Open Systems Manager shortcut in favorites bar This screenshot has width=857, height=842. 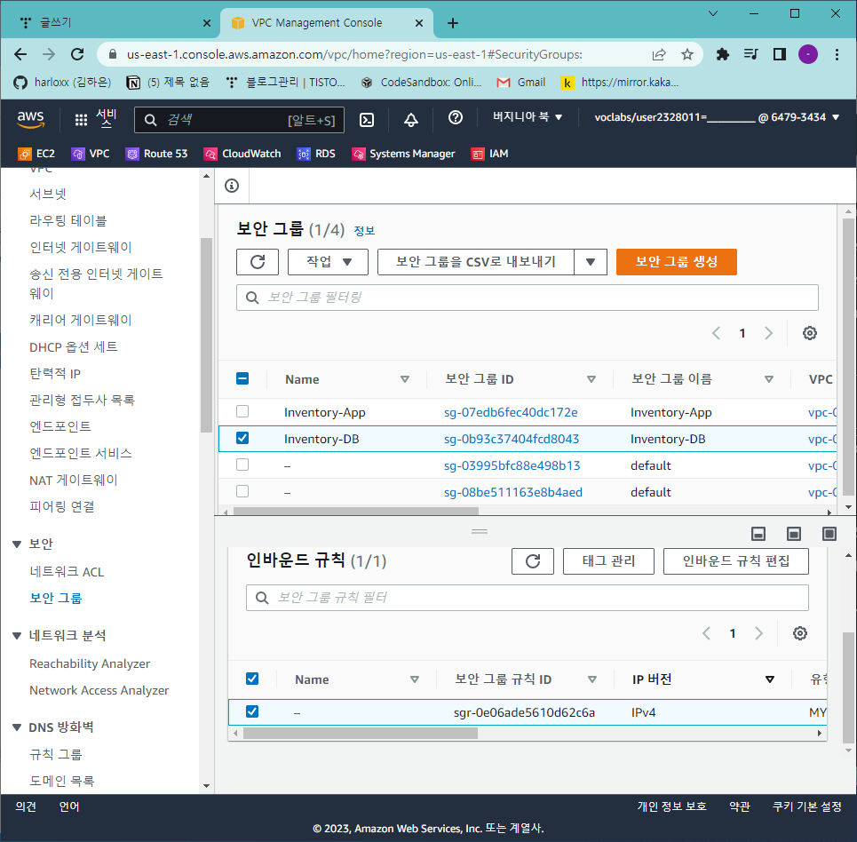403,154
